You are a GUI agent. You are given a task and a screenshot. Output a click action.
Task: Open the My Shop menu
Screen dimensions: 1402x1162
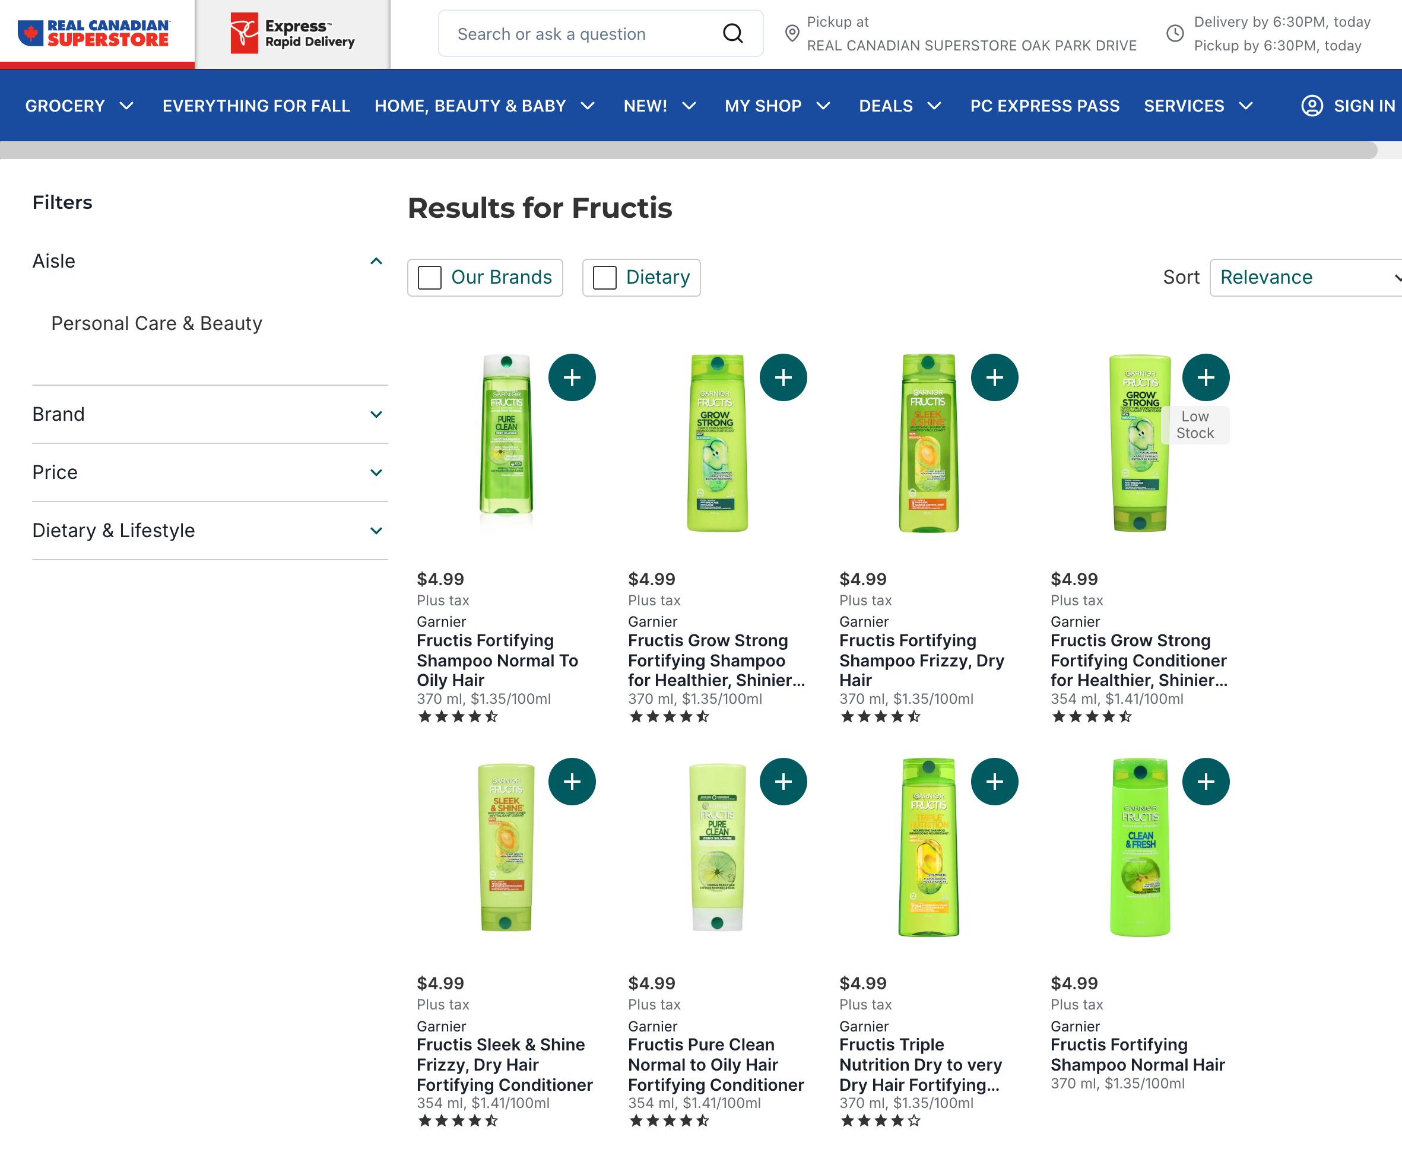pos(778,106)
